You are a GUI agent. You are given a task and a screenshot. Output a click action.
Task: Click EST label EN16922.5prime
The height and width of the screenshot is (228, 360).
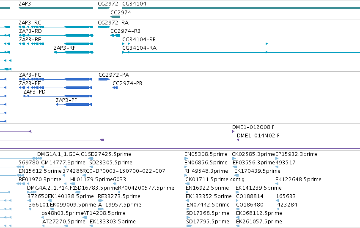tap(207, 188)
